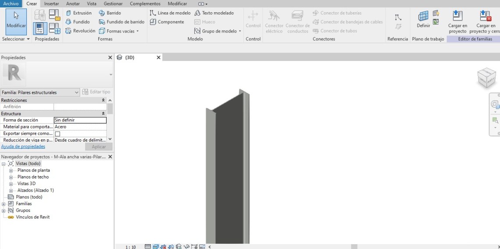Click the Forma de sección value field
The image size is (500, 249).
click(80, 120)
